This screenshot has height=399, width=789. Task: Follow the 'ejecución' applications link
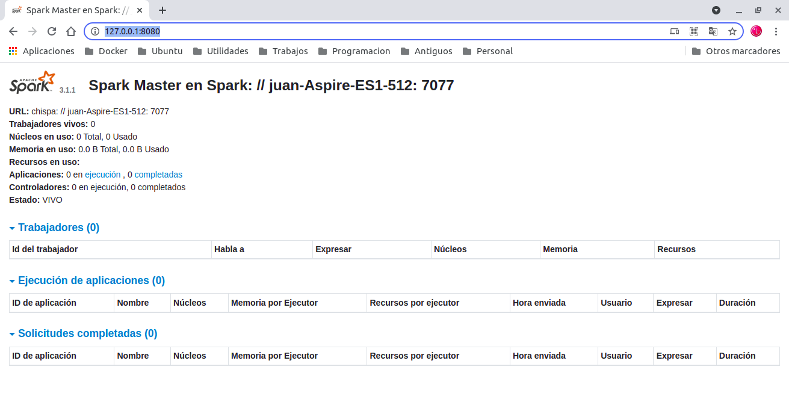coord(102,175)
